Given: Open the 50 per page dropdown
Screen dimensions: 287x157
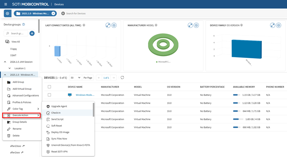Looking at the screenshot, I should (75, 78).
